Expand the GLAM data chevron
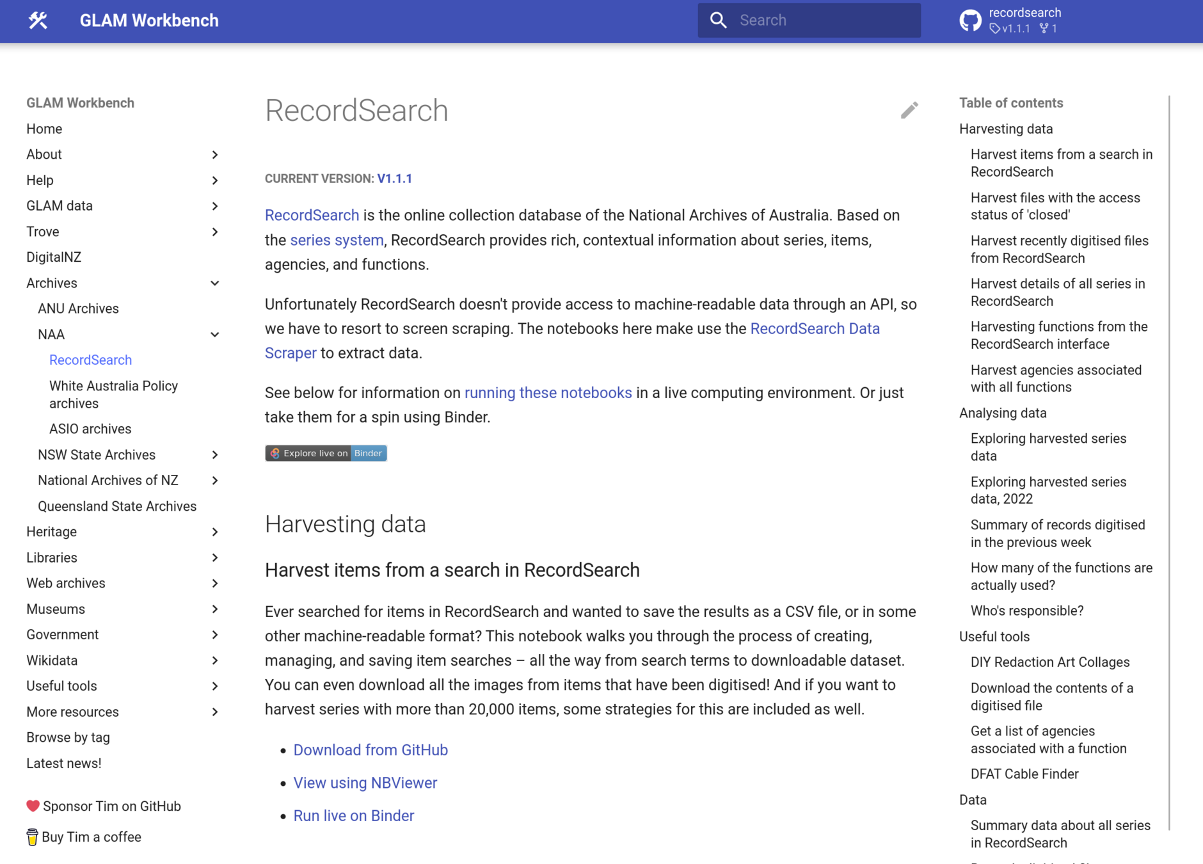The height and width of the screenshot is (864, 1203). 215,206
